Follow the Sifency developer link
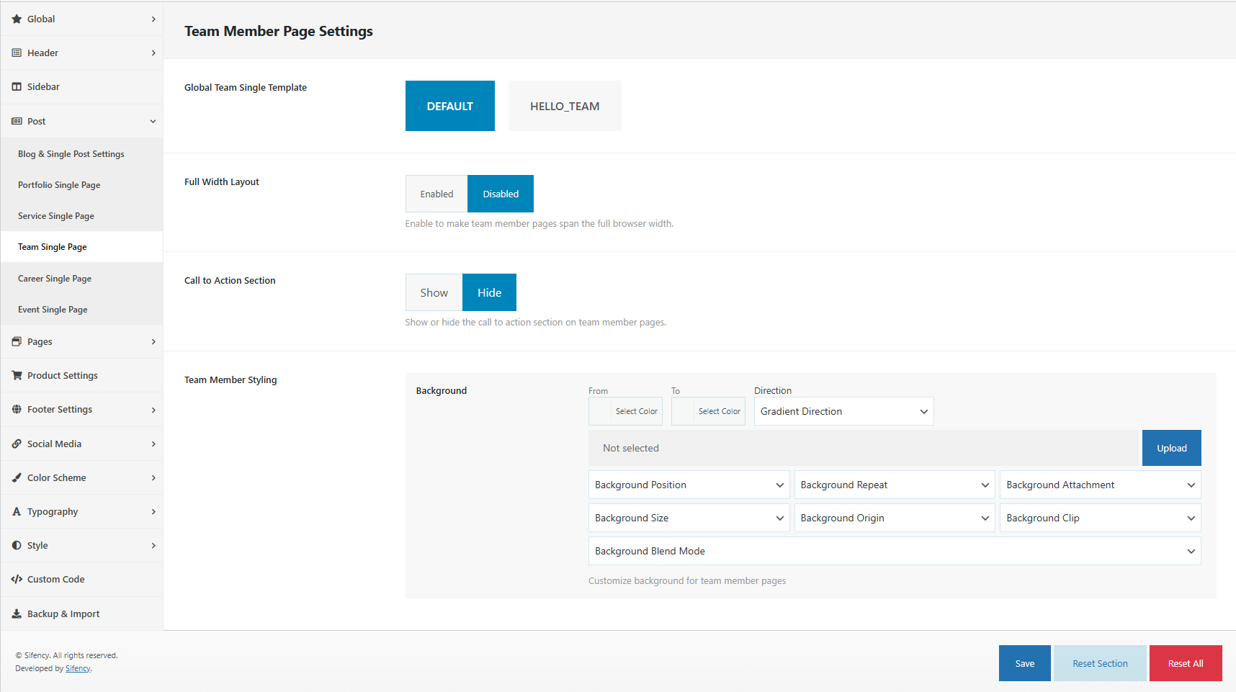The width and height of the screenshot is (1236, 692). click(x=78, y=669)
